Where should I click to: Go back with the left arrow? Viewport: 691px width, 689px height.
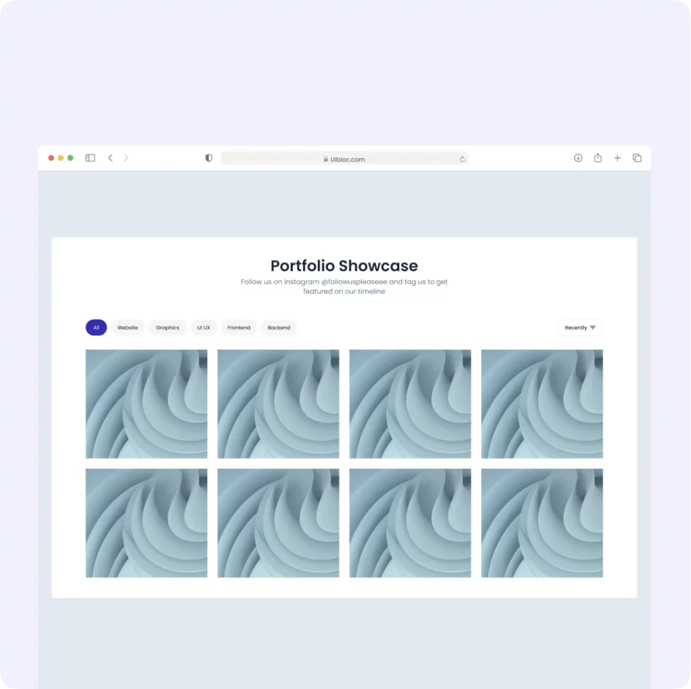(x=110, y=158)
